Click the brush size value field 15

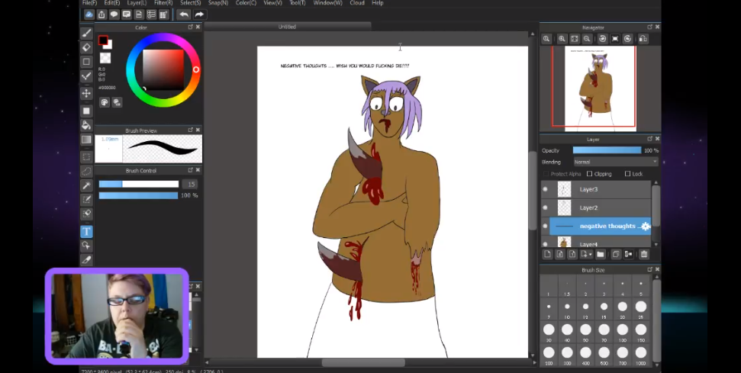[x=191, y=184]
